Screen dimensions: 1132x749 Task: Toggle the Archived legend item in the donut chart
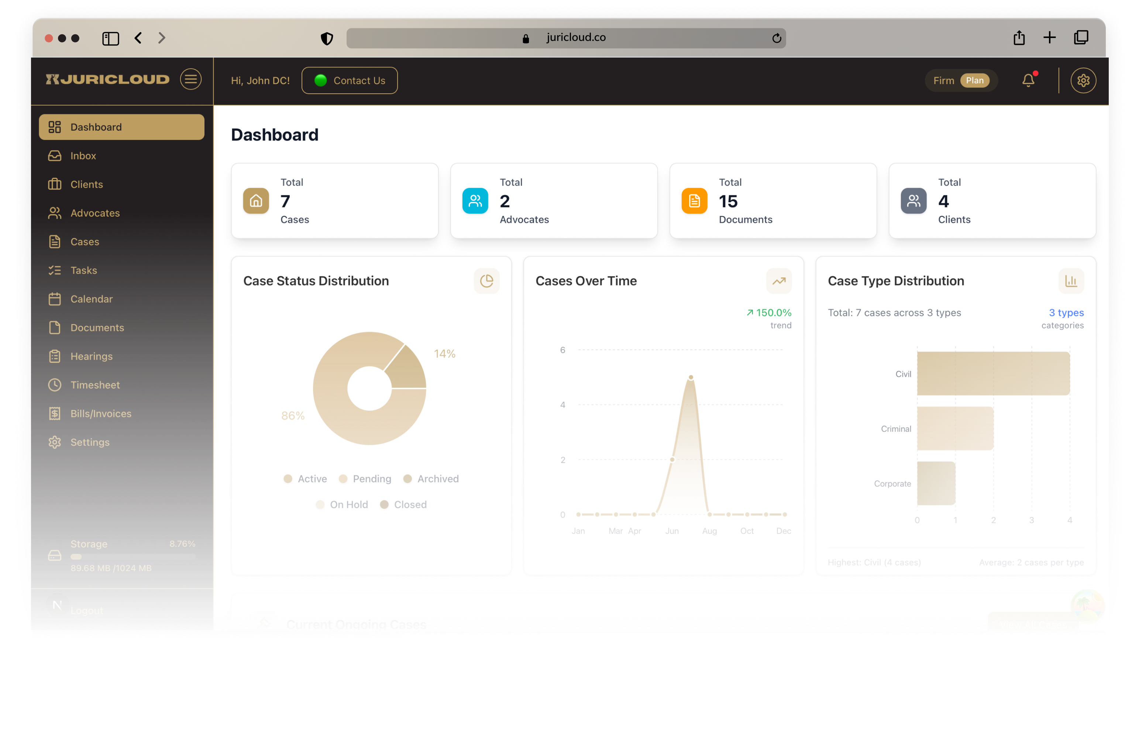[430, 479]
